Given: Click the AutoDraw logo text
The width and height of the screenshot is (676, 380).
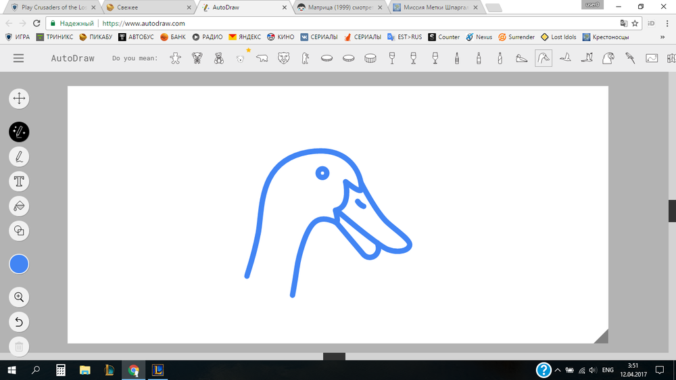Looking at the screenshot, I should tap(72, 58).
